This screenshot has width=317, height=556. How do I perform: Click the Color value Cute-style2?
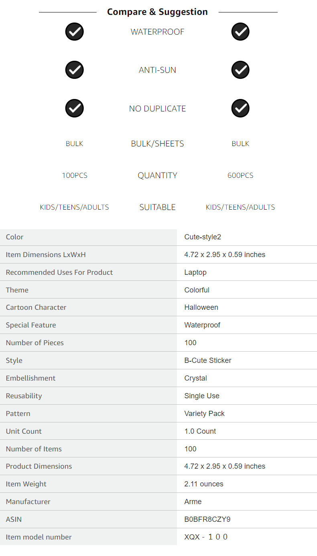(203, 237)
